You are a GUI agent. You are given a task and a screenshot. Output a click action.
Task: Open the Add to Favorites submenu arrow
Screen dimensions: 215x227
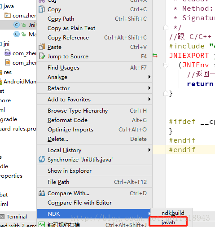point(149,99)
